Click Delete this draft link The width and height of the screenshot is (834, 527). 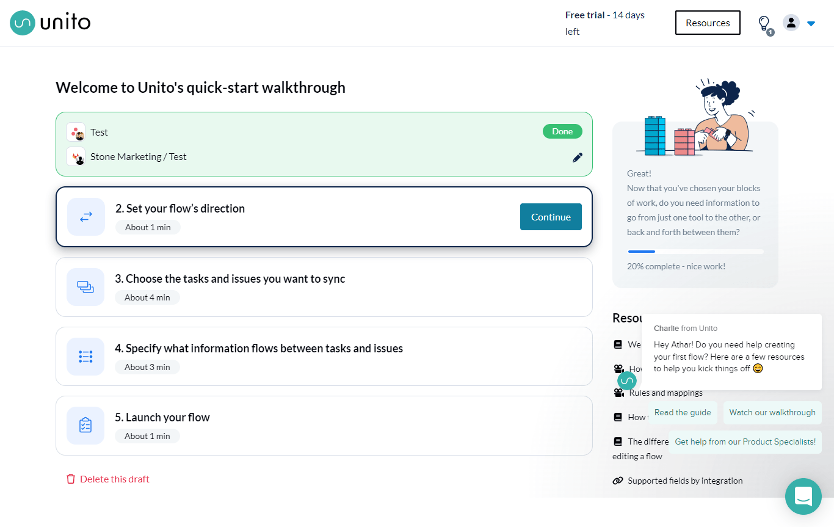coord(115,479)
